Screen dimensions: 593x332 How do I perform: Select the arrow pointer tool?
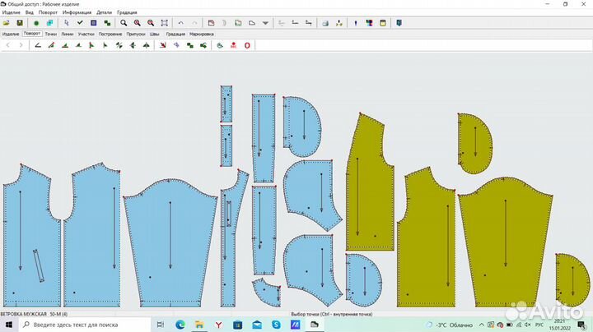click(67, 23)
